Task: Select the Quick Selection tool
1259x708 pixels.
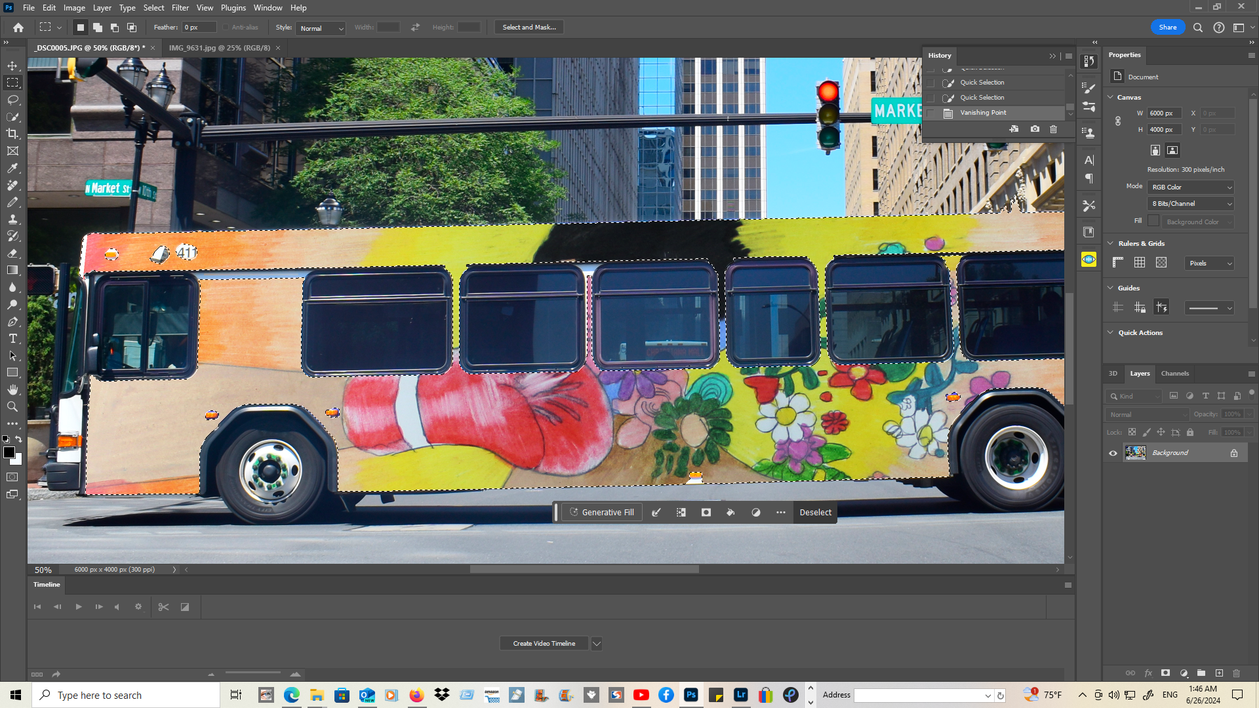Action: click(12, 117)
